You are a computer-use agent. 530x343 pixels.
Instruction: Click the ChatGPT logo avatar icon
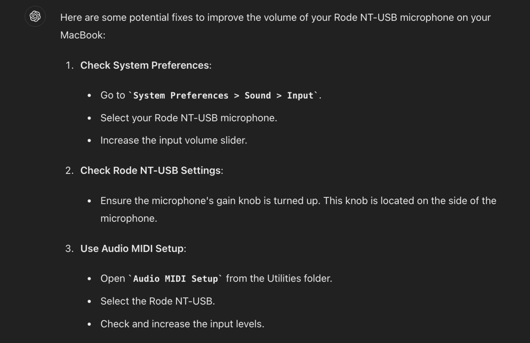pos(35,16)
